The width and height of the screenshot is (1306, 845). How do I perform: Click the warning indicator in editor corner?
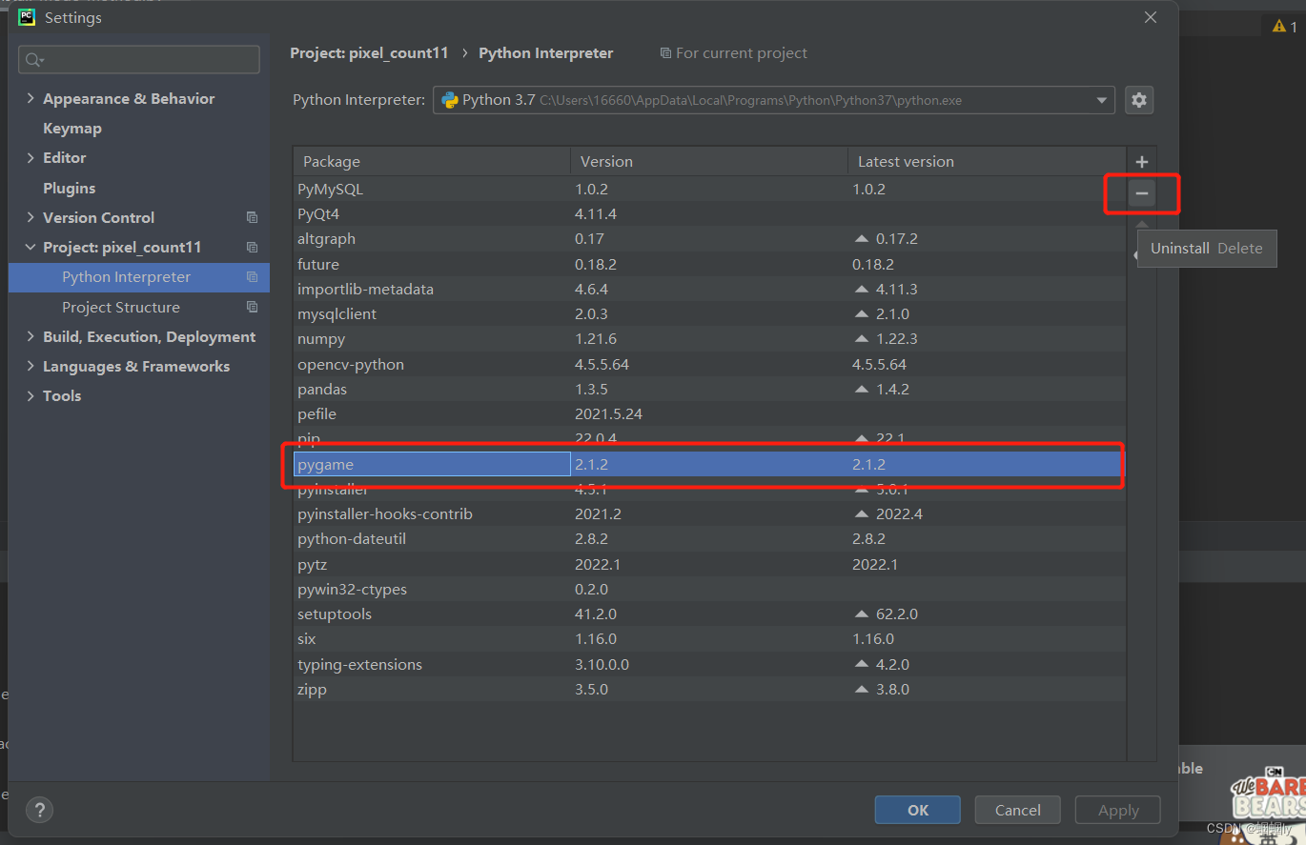1283,27
